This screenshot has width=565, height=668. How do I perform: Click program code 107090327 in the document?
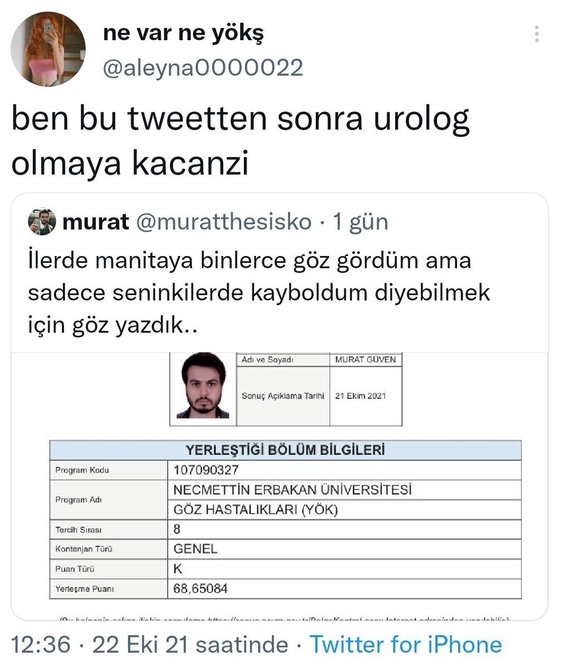point(206,470)
